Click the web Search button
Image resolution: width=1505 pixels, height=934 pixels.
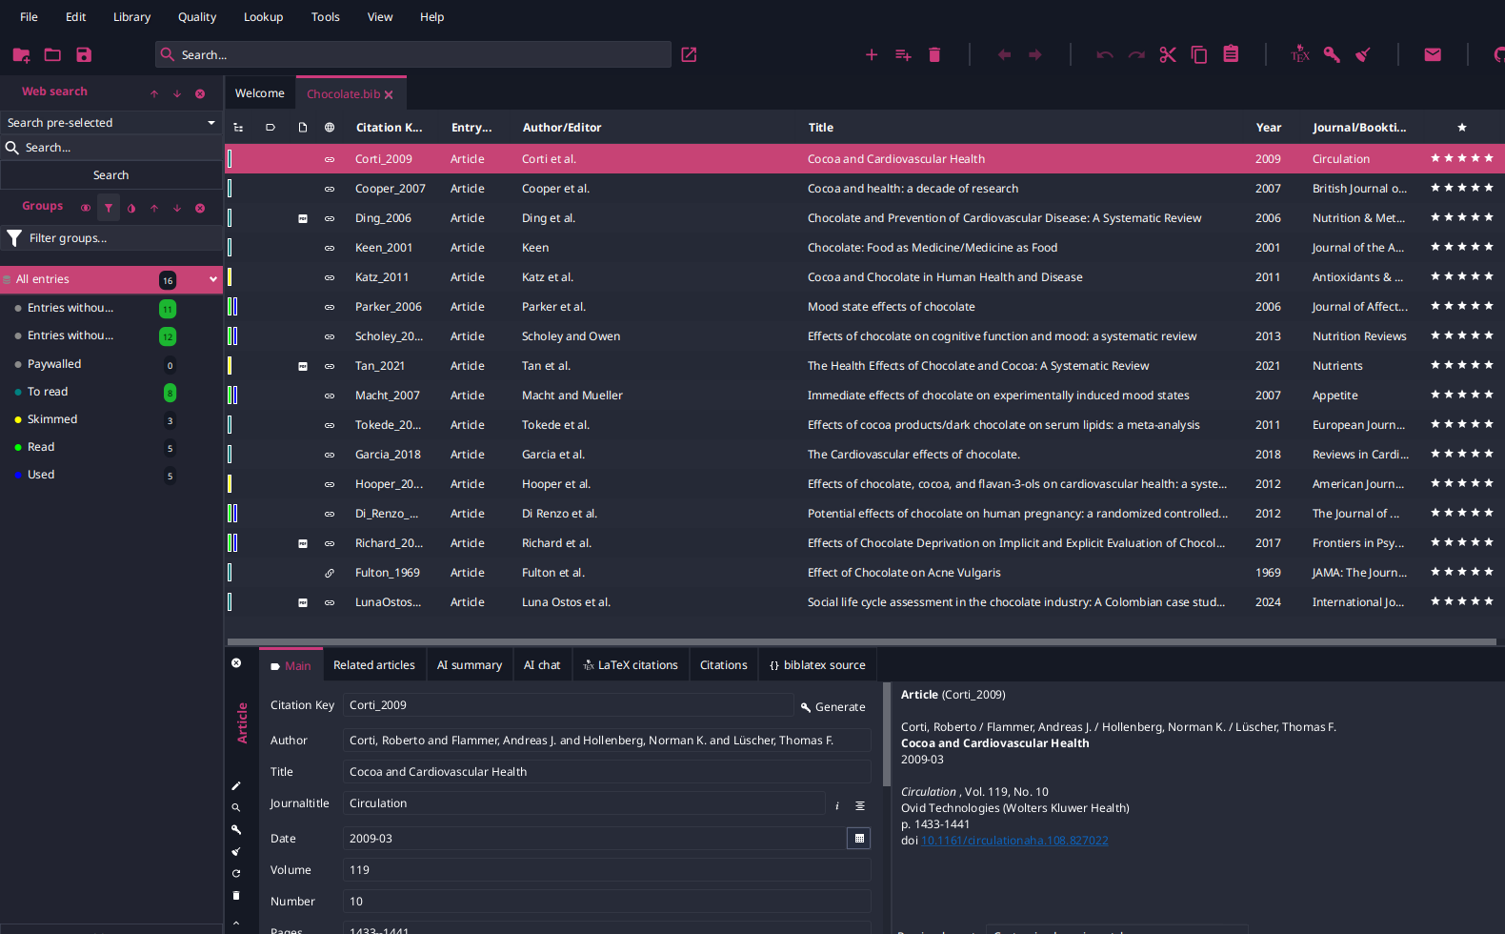point(111,175)
